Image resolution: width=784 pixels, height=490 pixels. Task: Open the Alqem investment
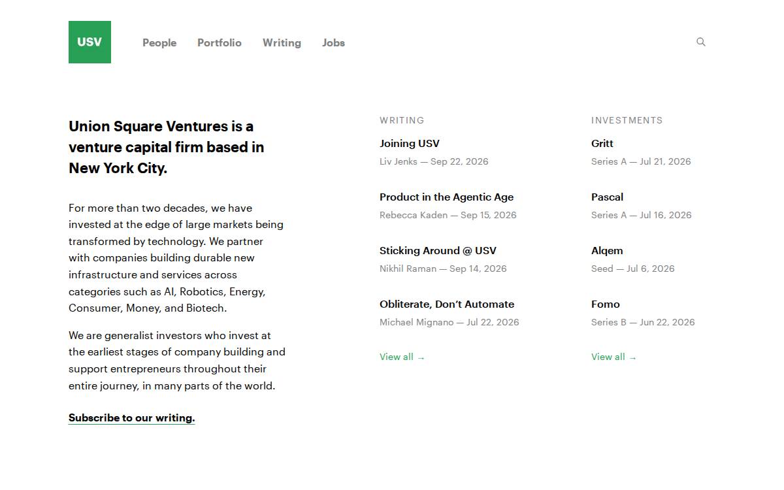(x=607, y=250)
